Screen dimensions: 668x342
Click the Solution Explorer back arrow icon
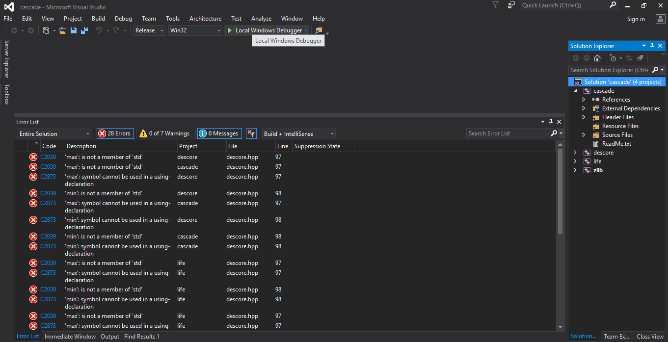click(x=576, y=58)
